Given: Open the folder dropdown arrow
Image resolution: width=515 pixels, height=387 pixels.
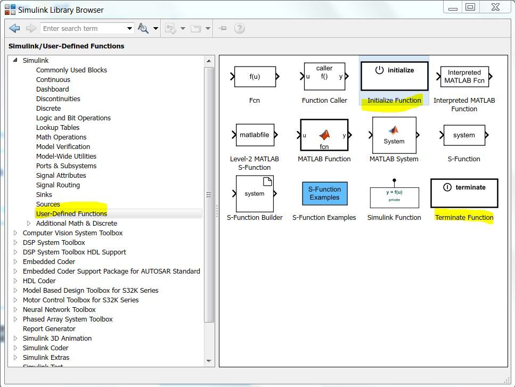Looking at the screenshot, I should [x=208, y=29].
